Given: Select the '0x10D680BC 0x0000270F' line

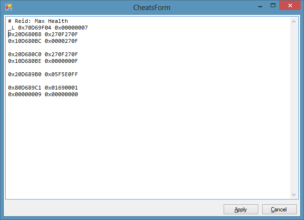Looking at the screenshot, I should (x=43, y=41).
